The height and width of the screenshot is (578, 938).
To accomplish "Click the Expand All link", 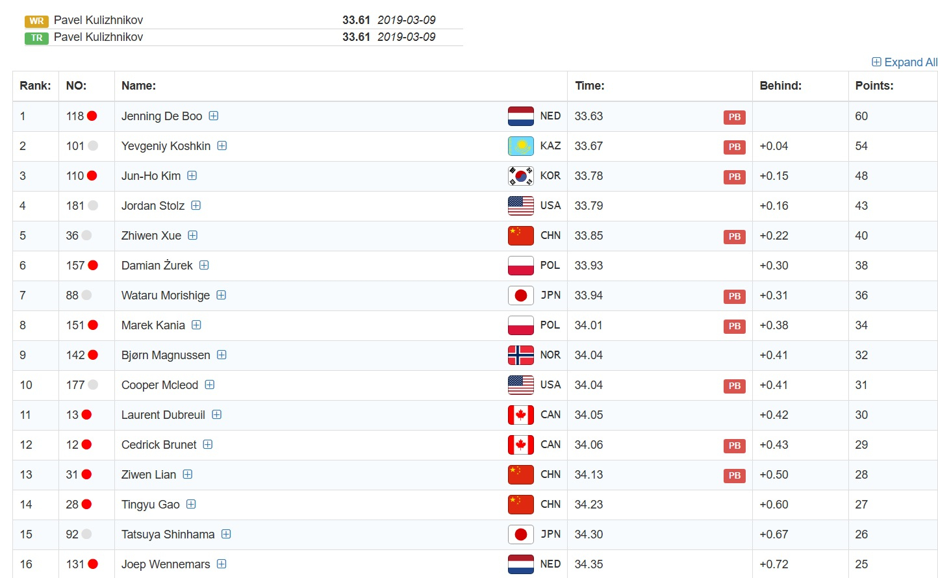I will [904, 62].
